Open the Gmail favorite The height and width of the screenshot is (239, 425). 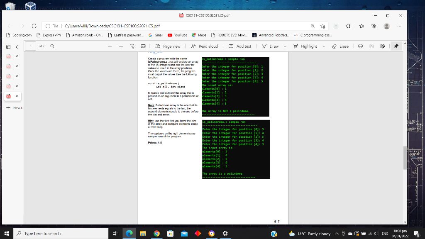pyautogui.click(x=156, y=35)
